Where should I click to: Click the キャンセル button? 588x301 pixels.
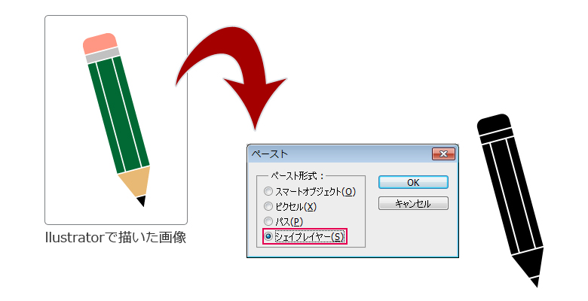(413, 203)
